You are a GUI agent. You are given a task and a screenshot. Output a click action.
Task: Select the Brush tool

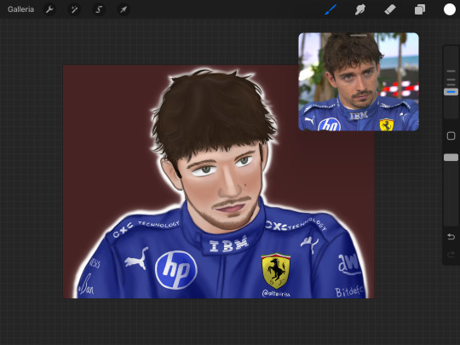(x=331, y=9)
